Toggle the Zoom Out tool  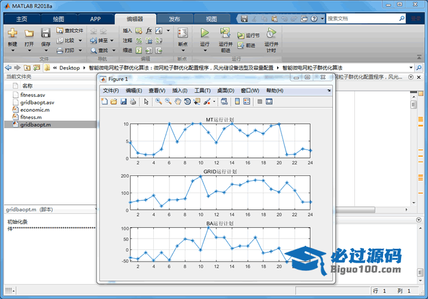point(168,102)
